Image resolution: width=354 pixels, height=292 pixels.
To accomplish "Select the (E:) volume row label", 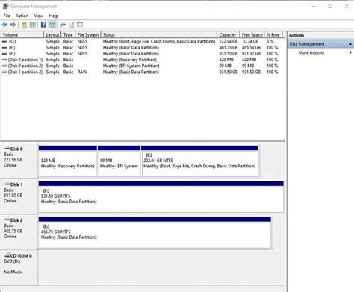I will (12, 47).
